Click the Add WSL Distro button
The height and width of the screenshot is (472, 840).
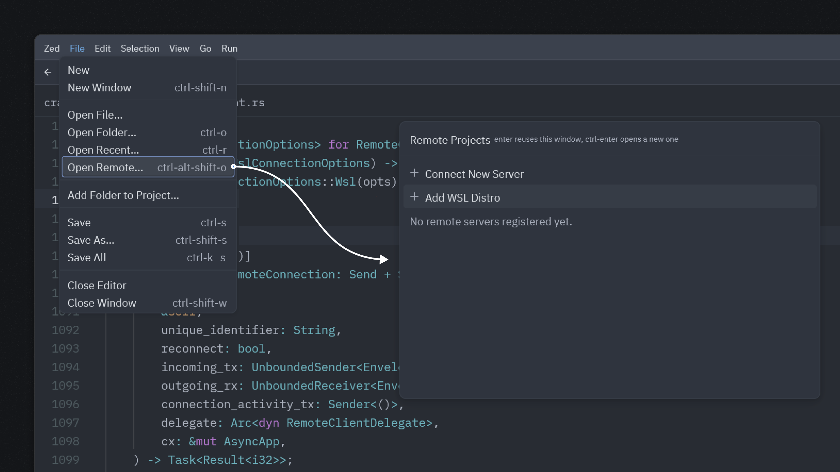(463, 198)
